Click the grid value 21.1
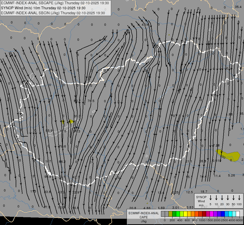Screen dimensions: 244x225 pos(189,161)
